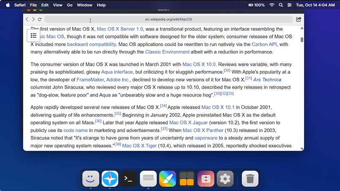Follow the vaporware link

[x=206, y=138]
